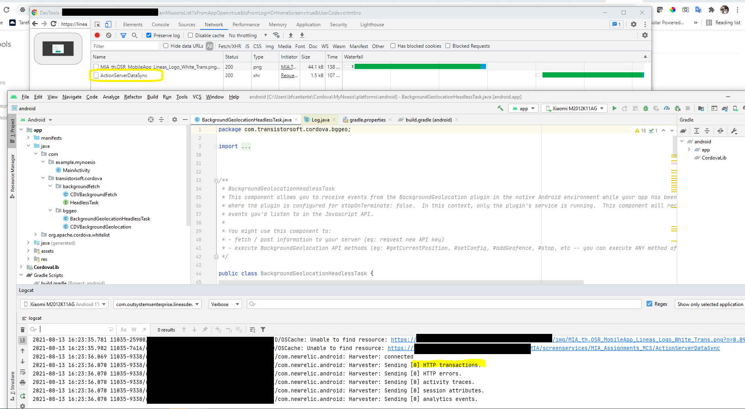Enable Disable cache checkbox

(x=190, y=35)
